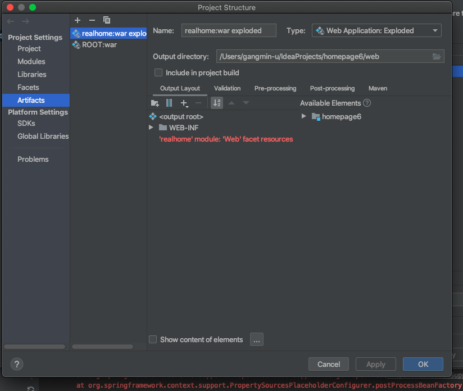Select the homepage6 module icon
This screenshot has width=463, height=391.
pyautogui.click(x=316, y=117)
